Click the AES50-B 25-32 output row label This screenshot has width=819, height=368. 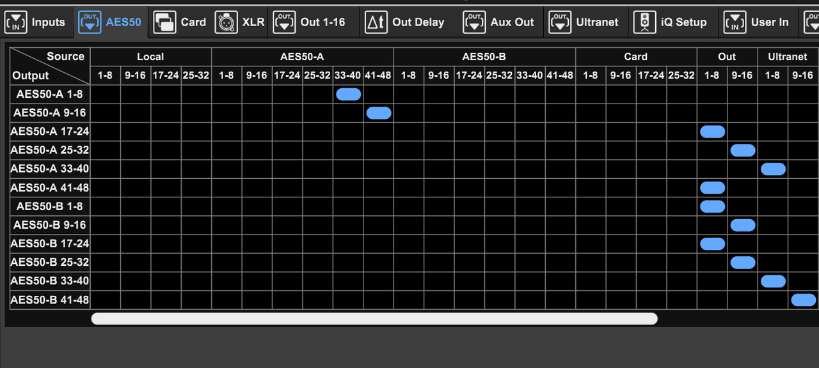click(x=50, y=262)
